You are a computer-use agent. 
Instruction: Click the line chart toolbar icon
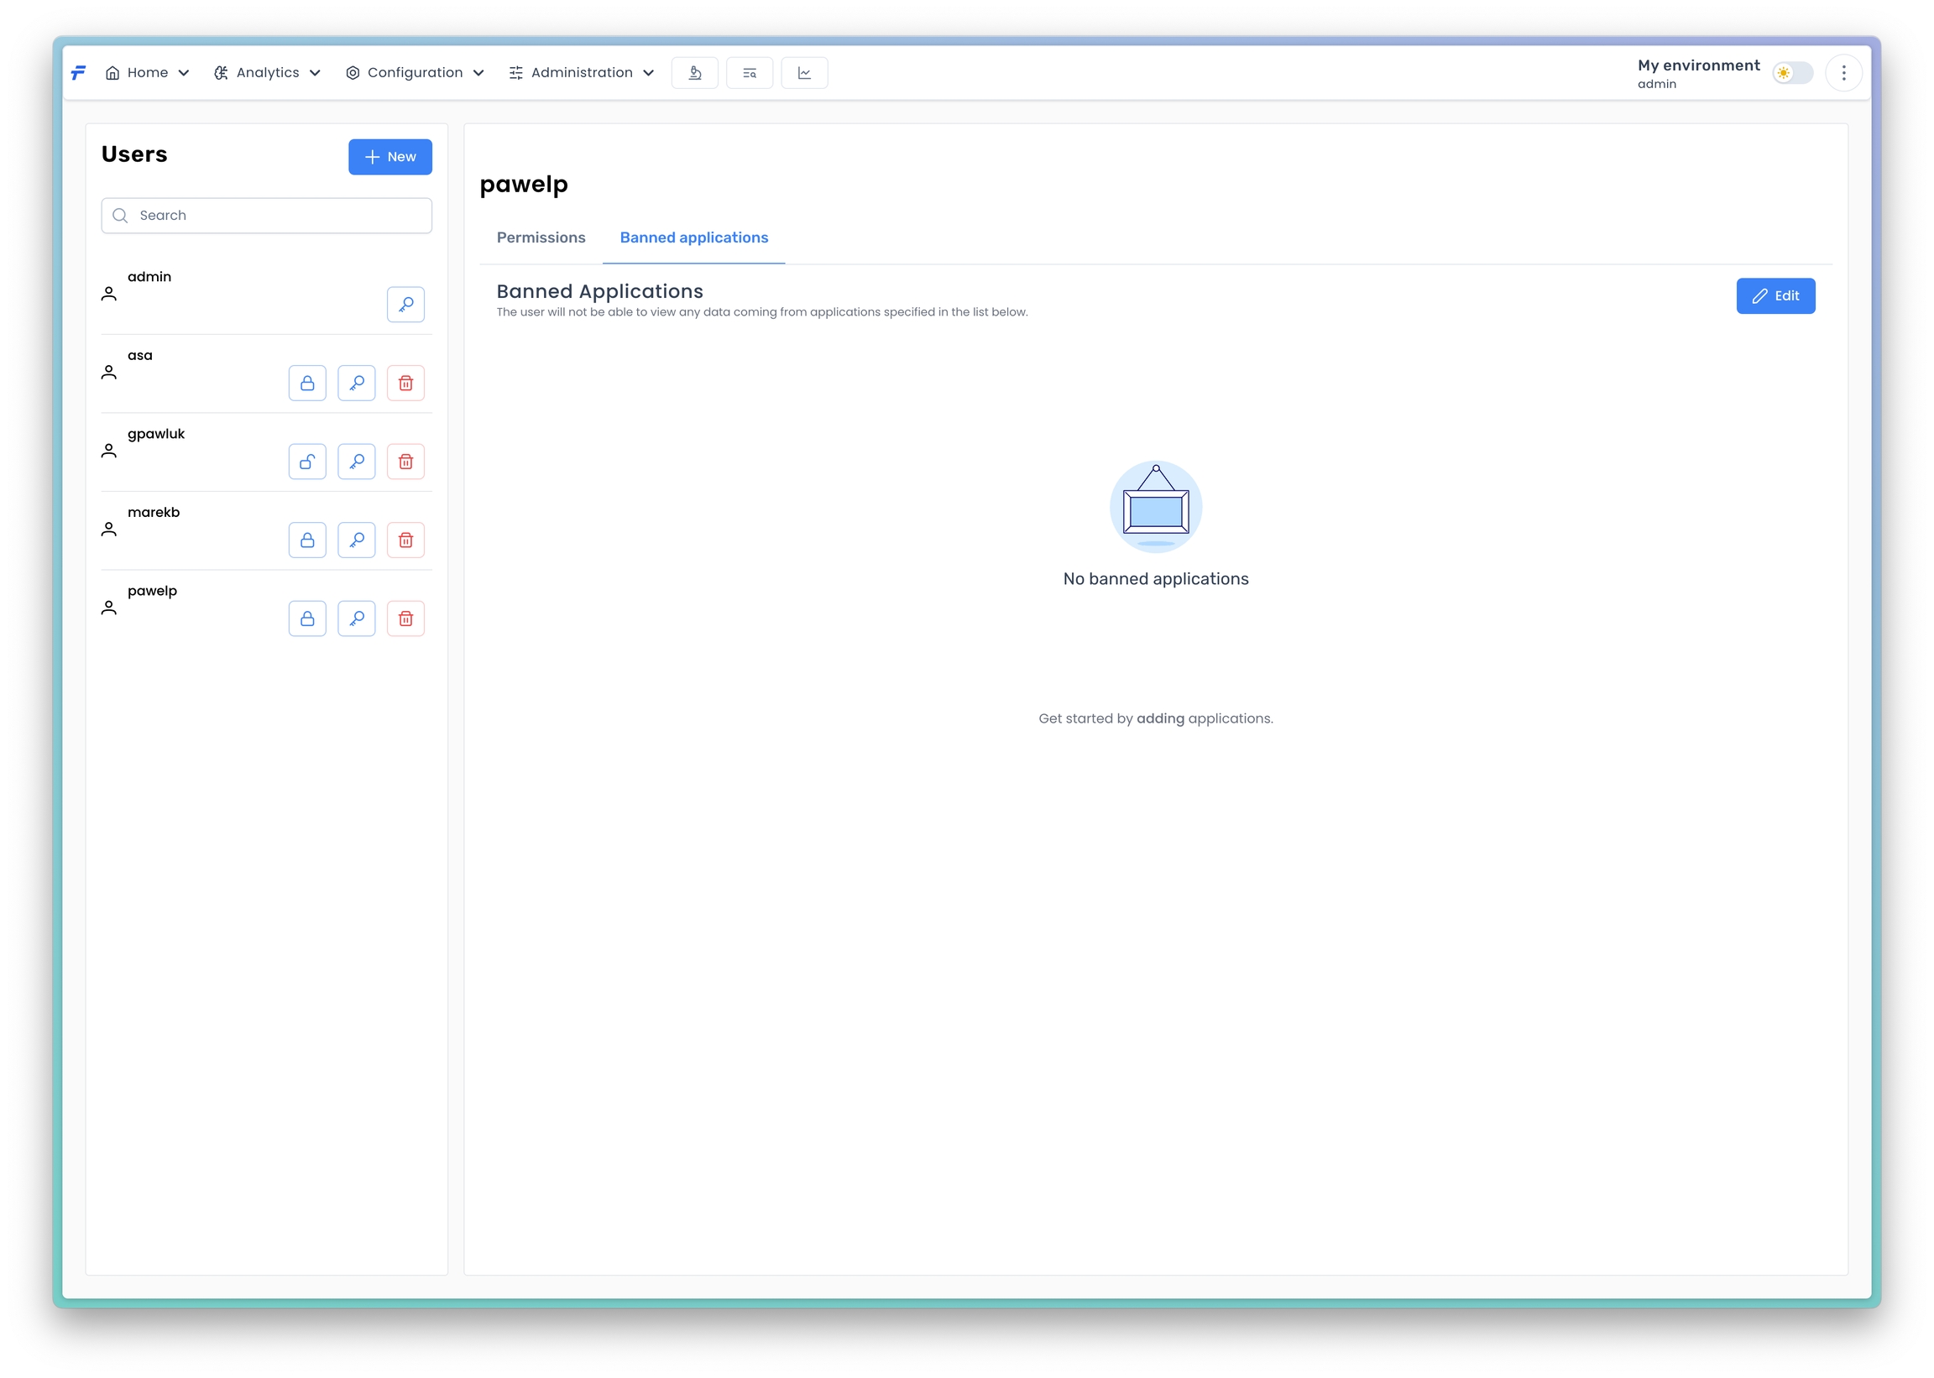tap(803, 73)
